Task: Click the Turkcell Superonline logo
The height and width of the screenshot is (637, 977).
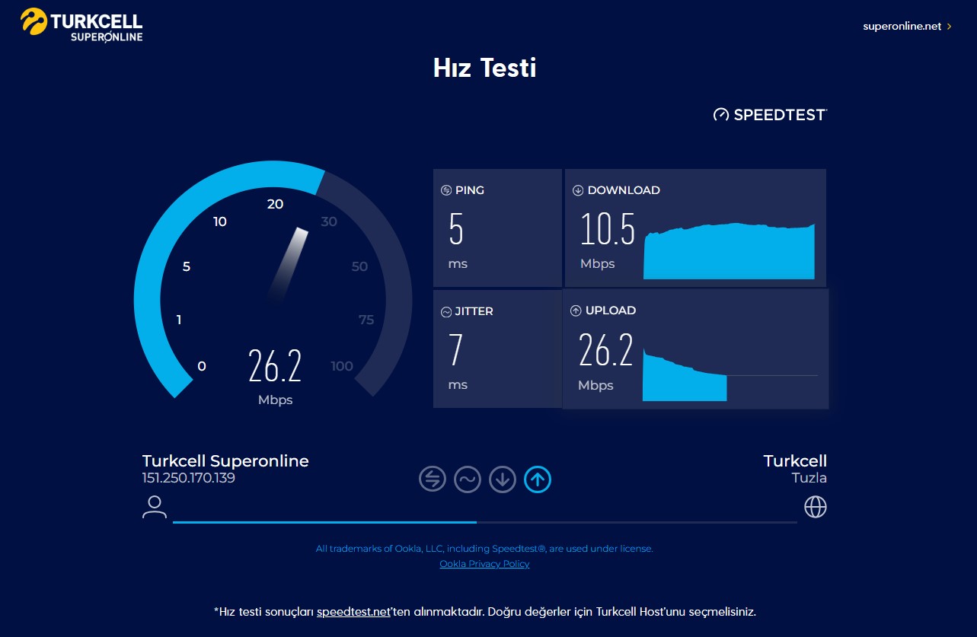Action: (82, 25)
